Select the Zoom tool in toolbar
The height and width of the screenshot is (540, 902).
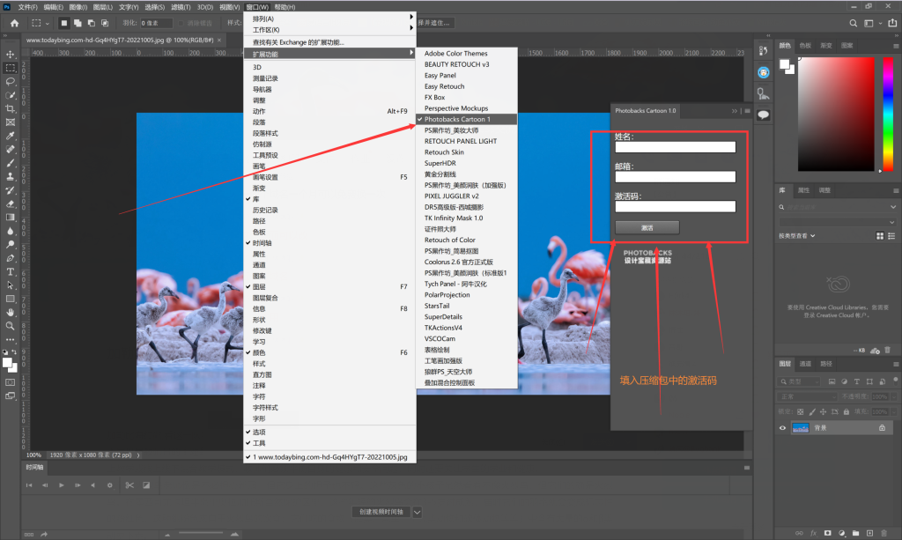tap(11, 326)
